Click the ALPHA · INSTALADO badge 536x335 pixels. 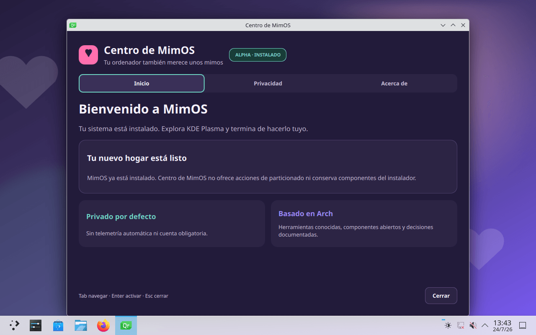258,55
